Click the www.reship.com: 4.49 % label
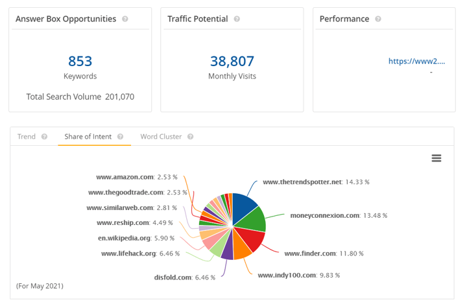 pos(135,222)
